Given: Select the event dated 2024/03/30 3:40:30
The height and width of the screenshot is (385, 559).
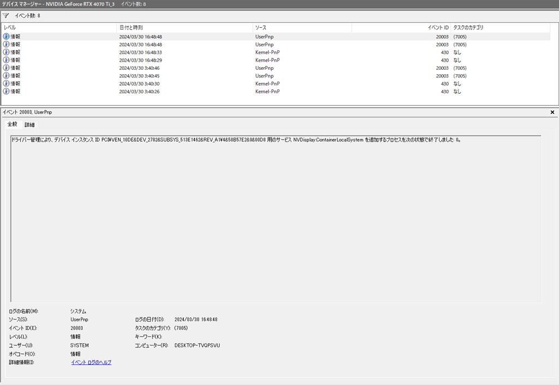Looking at the screenshot, I should click(x=276, y=83).
